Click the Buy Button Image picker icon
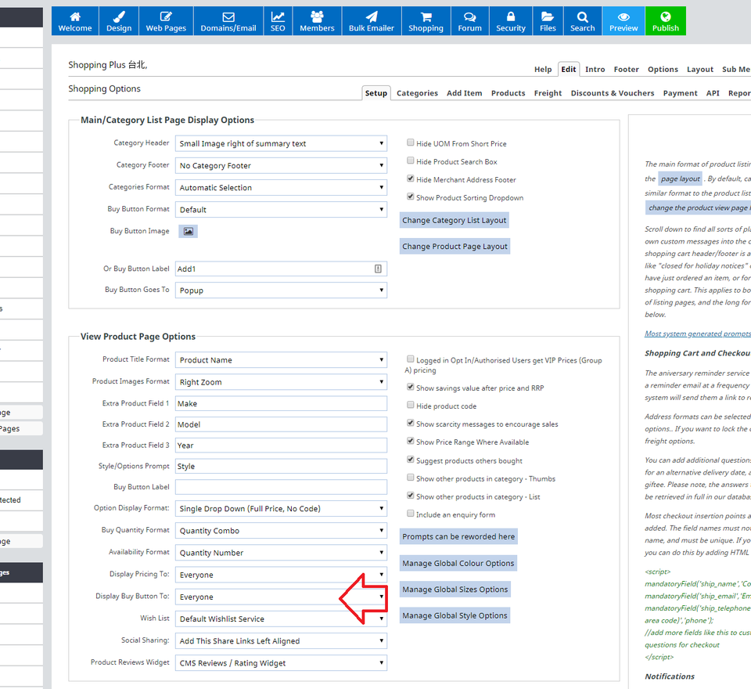The width and height of the screenshot is (751, 689). 188,232
